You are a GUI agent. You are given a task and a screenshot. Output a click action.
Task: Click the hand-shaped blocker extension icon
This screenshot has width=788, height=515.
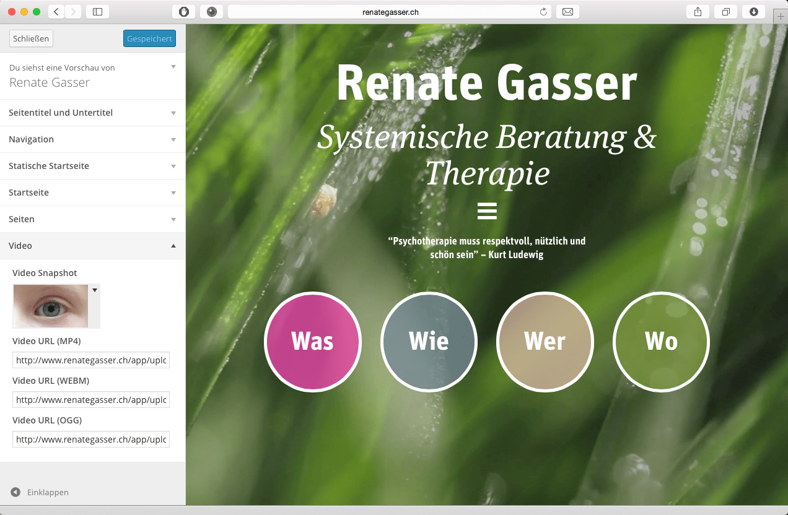point(183,12)
